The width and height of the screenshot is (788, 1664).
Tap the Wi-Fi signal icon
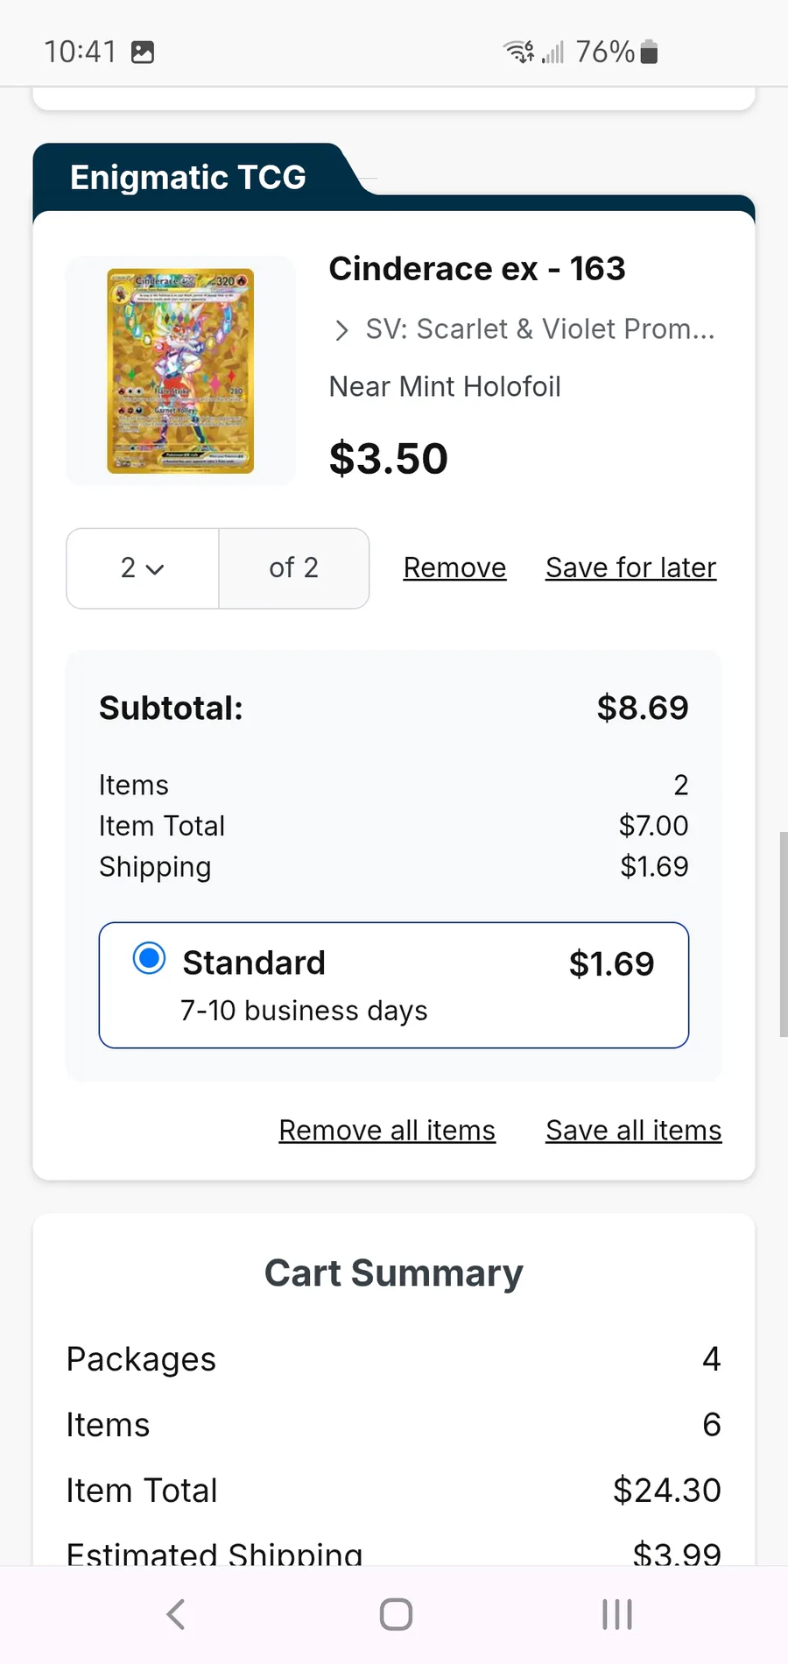(518, 53)
